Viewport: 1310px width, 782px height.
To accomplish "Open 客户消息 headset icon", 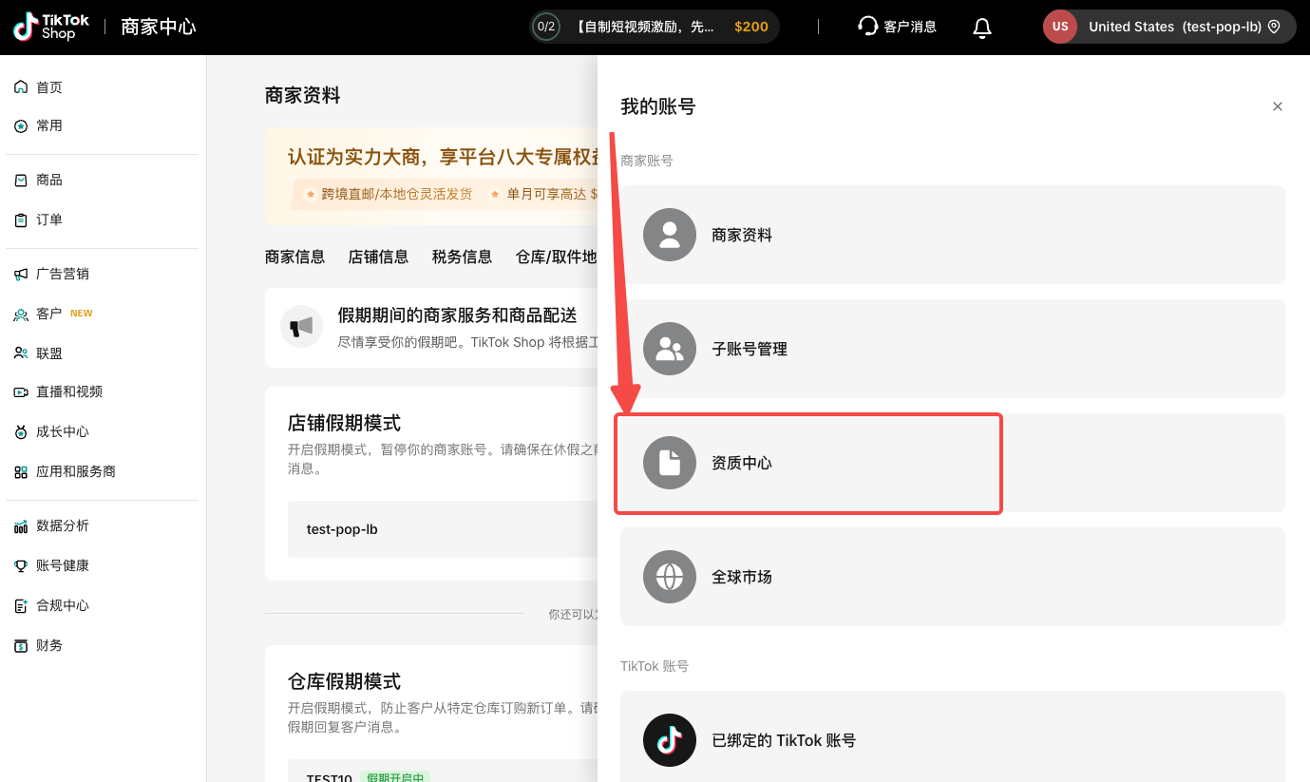I will pyautogui.click(x=867, y=27).
